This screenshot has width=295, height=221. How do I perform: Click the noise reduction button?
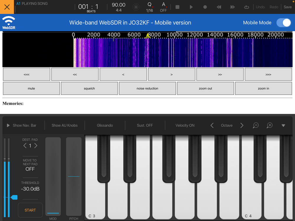point(147,88)
